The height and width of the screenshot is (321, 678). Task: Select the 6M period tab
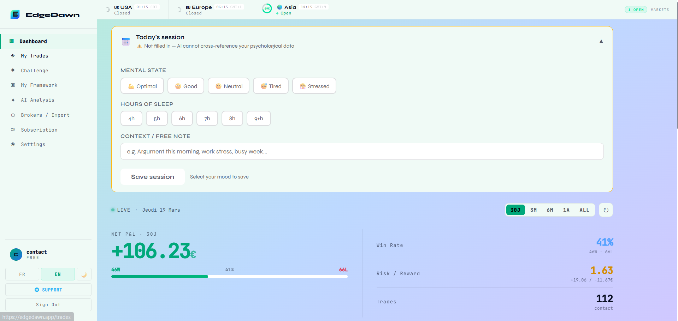(550, 210)
